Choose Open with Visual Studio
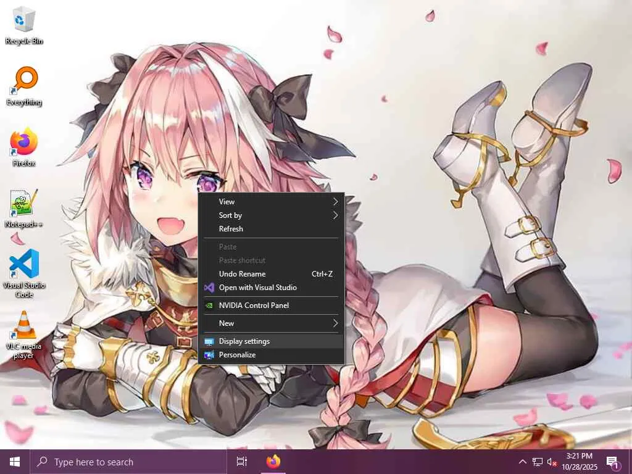 pos(272,288)
